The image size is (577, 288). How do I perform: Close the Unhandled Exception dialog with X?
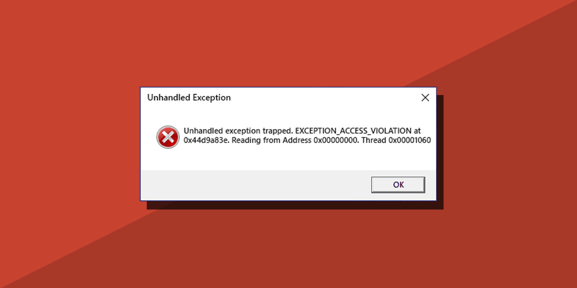(425, 98)
